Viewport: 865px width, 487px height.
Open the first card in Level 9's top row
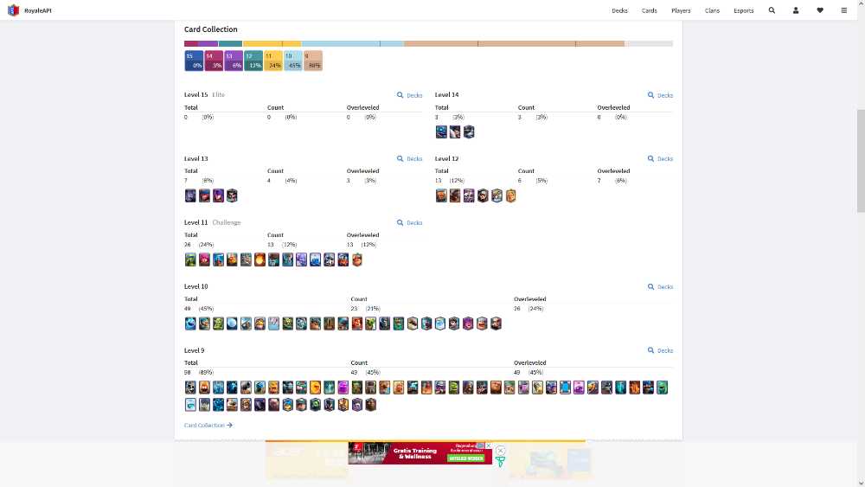190,388
